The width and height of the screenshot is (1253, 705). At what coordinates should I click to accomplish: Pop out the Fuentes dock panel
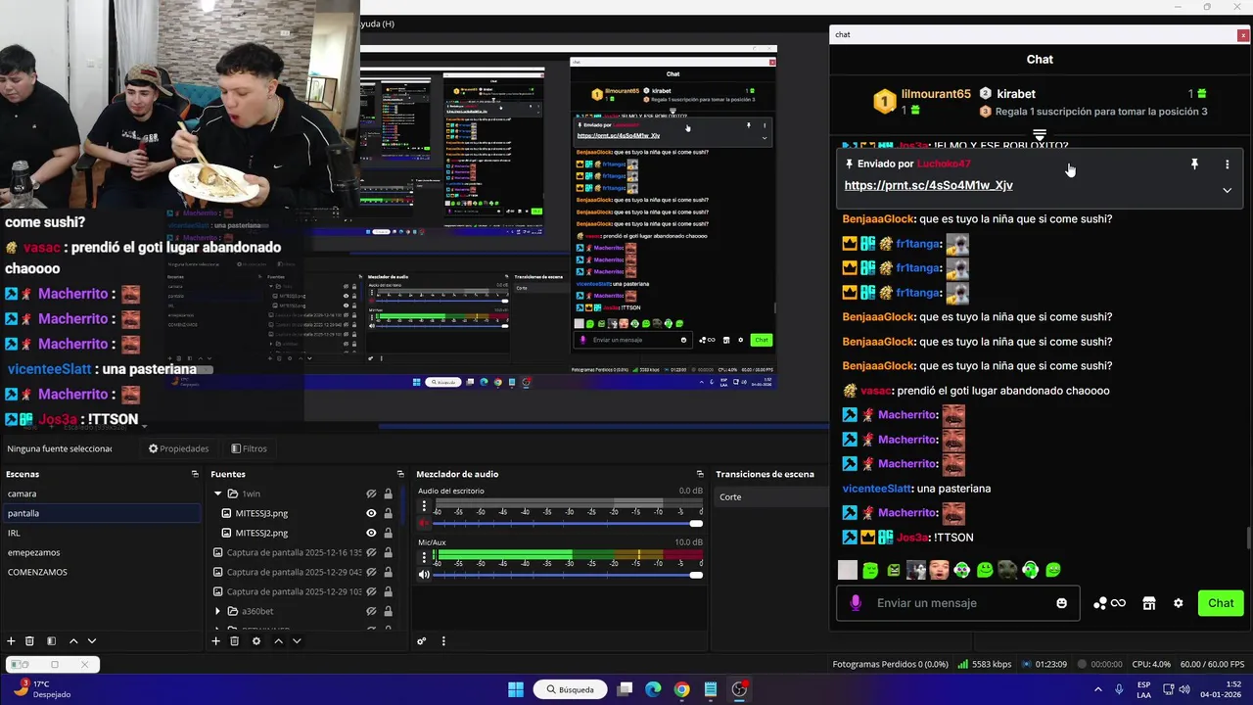(400, 474)
